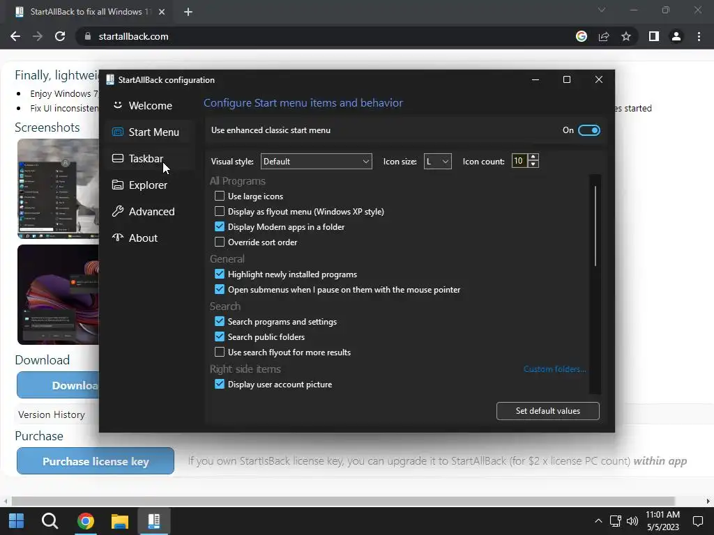
Task: Click the volume speaker tray icon
Action: click(632, 521)
